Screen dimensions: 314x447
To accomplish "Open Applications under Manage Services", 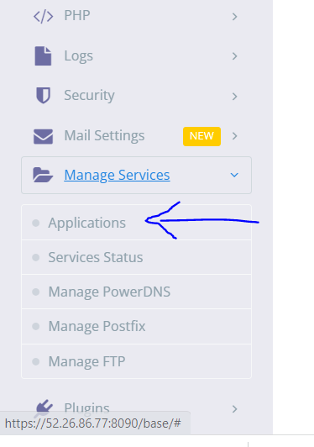I will coord(137,223).
